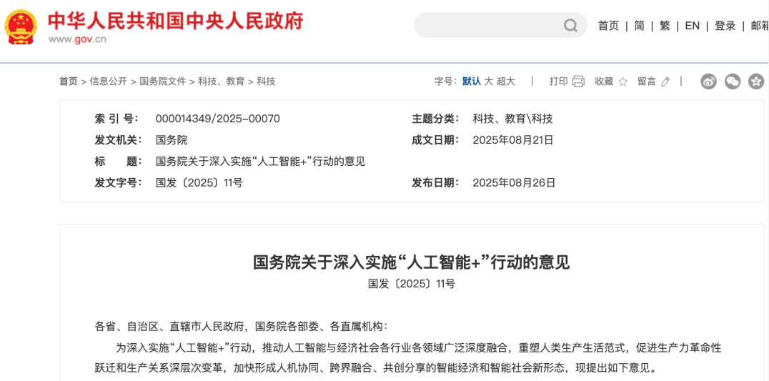769x381 pixels.
Task: Open 科技、教育 breadcrumb link
Action: click(221, 81)
